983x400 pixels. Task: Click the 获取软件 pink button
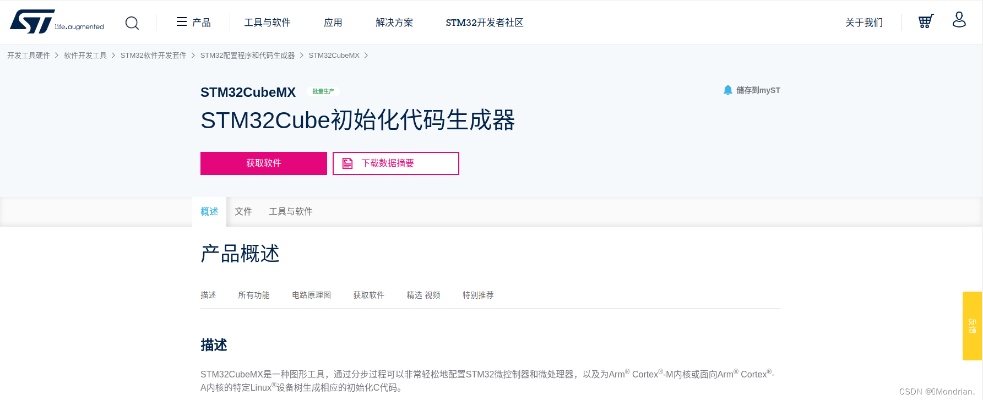click(x=264, y=163)
